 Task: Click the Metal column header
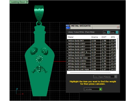pyautogui.click(x=71, y=37)
